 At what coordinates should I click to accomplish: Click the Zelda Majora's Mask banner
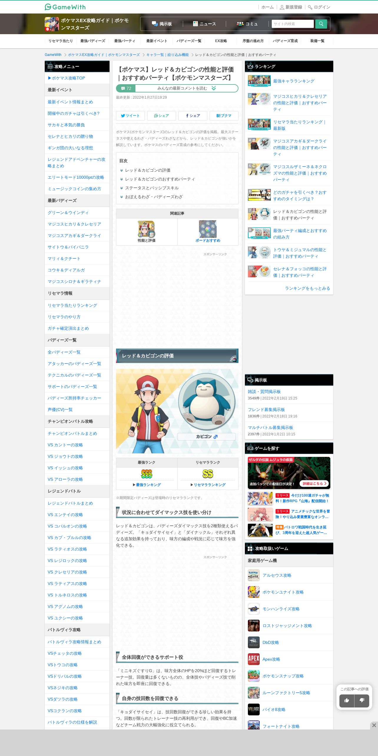[x=289, y=473]
